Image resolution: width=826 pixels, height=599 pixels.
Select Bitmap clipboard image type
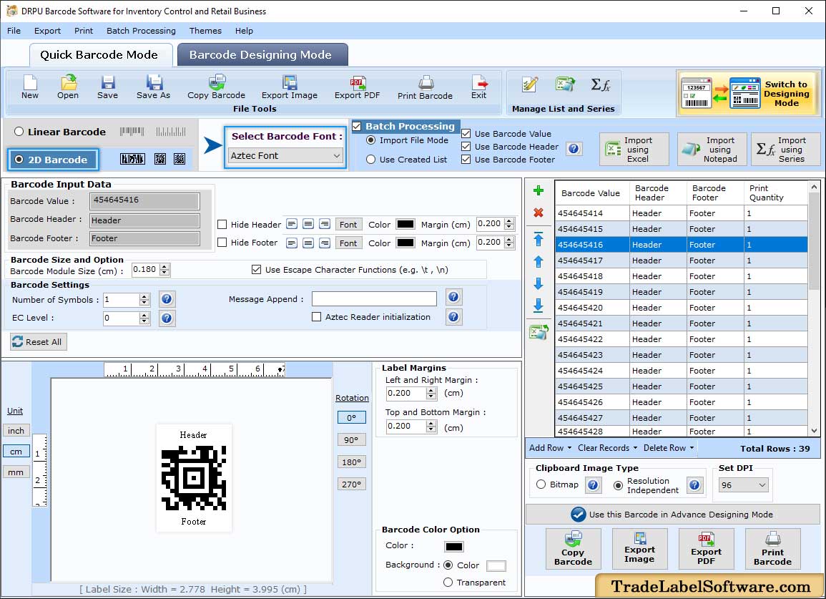click(541, 484)
